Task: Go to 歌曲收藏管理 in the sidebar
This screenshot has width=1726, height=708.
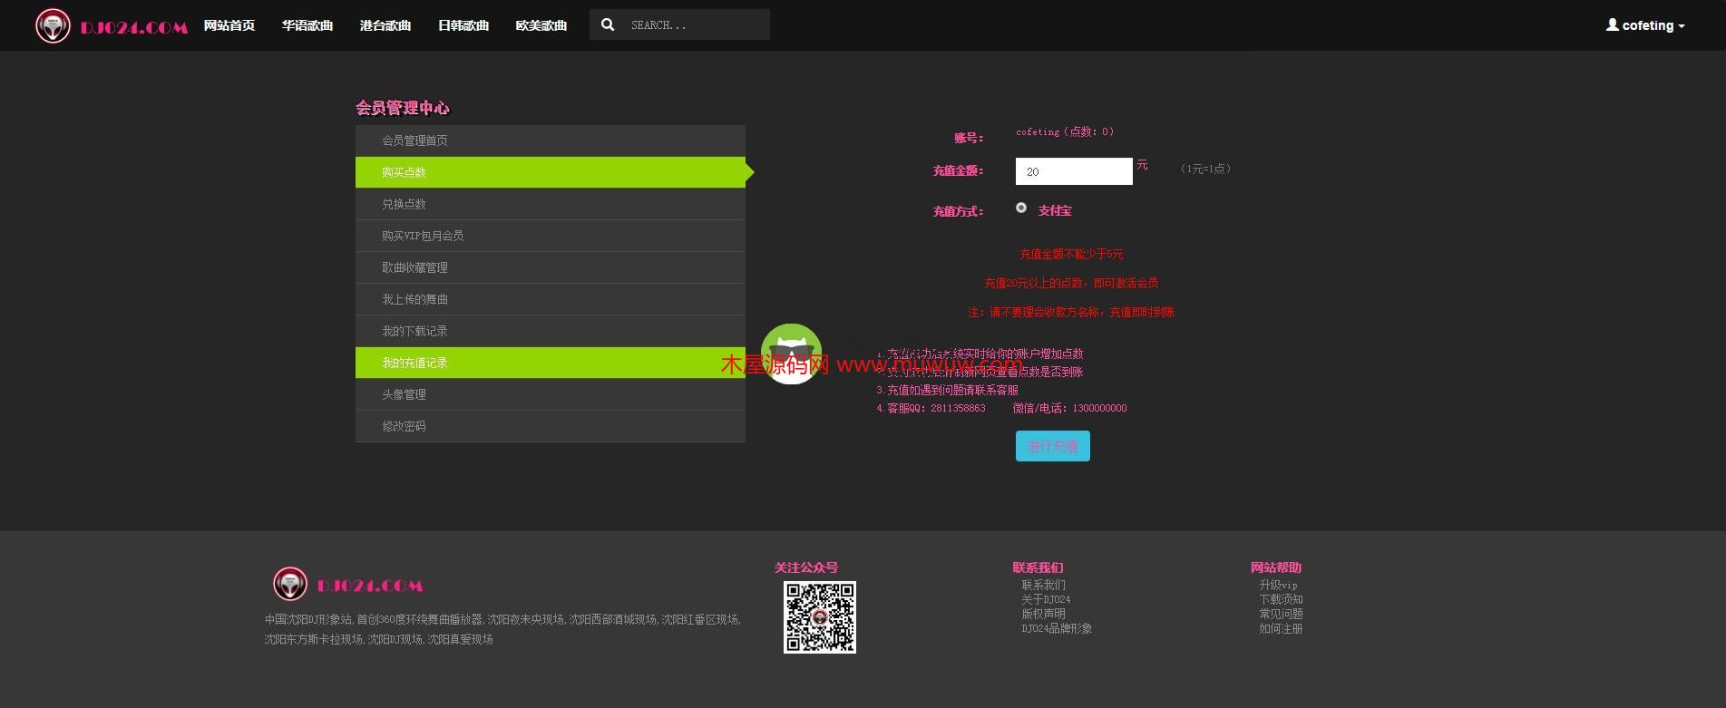Action: tap(414, 267)
